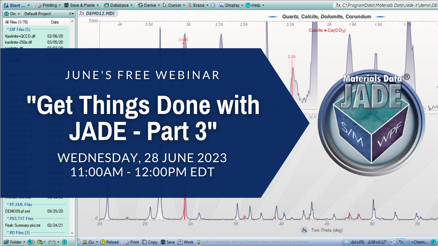Toggle the On project switch icon
Viewport: 438px width, 246px height.
click(6, 14)
